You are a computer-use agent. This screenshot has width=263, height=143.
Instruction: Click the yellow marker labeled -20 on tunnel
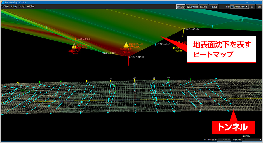(x=154, y=80)
